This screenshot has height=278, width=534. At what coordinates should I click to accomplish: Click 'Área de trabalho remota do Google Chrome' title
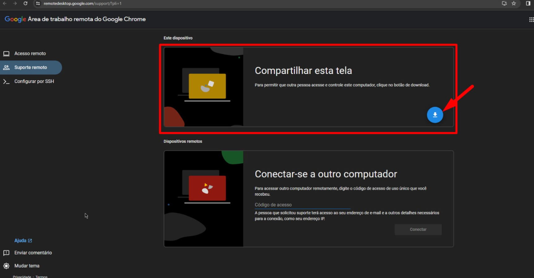click(x=87, y=19)
